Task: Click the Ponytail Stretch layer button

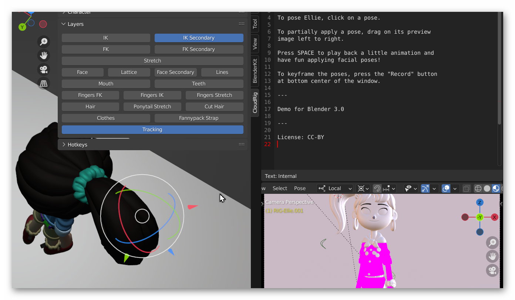Action: [152, 107]
